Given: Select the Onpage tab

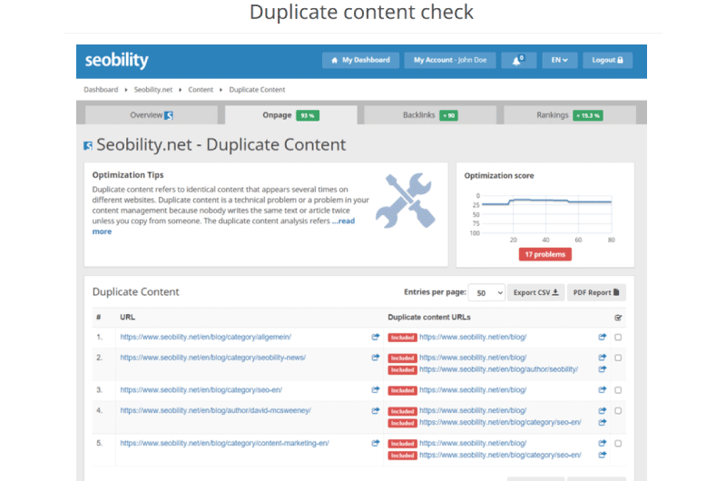Looking at the screenshot, I should point(290,115).
